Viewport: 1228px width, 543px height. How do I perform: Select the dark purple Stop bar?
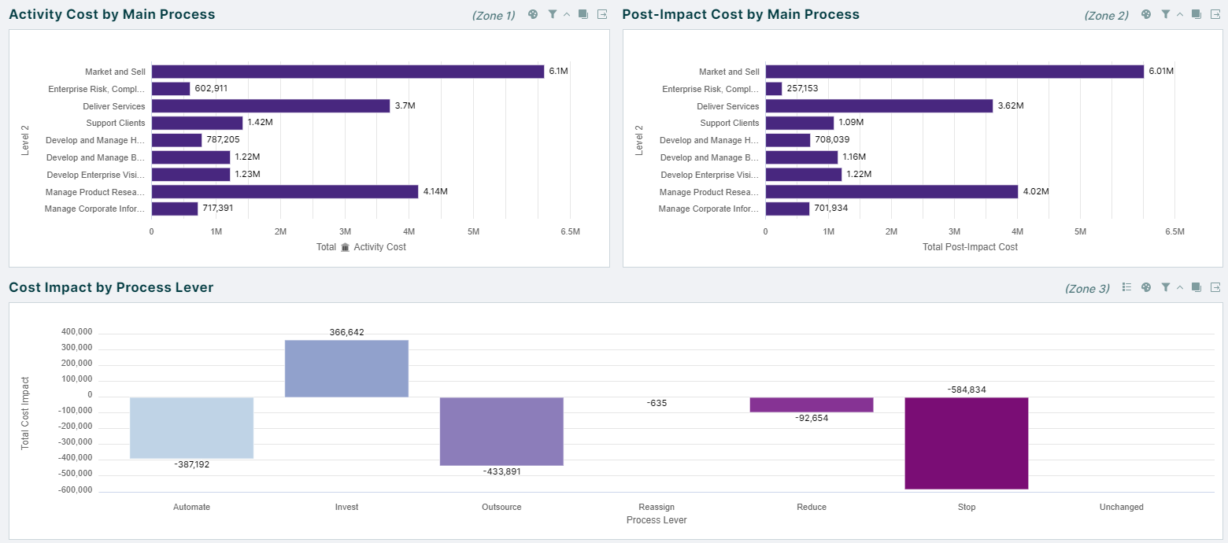tap(966, 443)
